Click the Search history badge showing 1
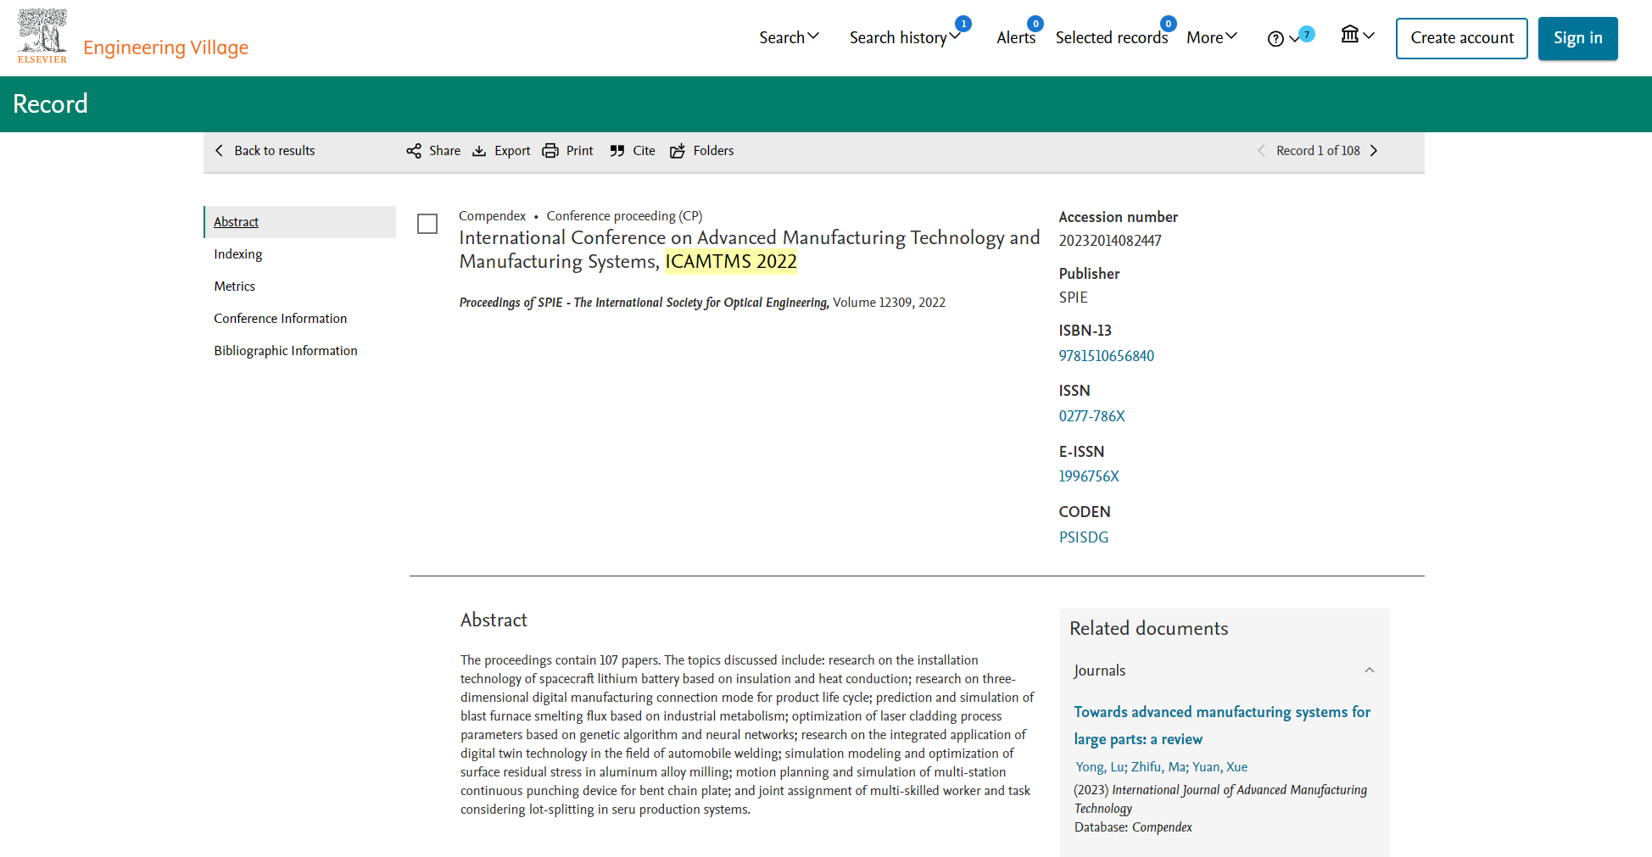The image size is (1652, 857). pos(963,24)
